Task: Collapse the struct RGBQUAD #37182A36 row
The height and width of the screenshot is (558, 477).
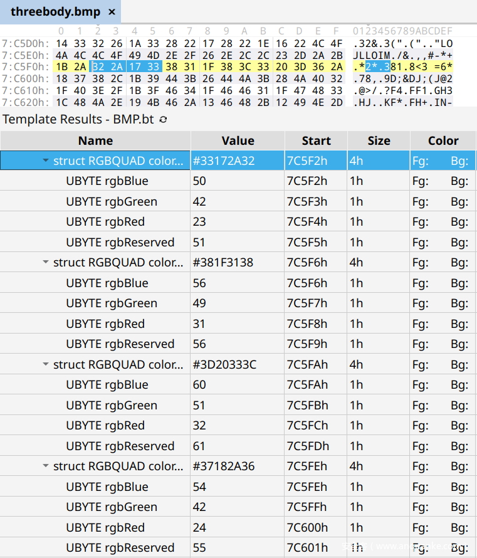Action: tap(45, 466)
